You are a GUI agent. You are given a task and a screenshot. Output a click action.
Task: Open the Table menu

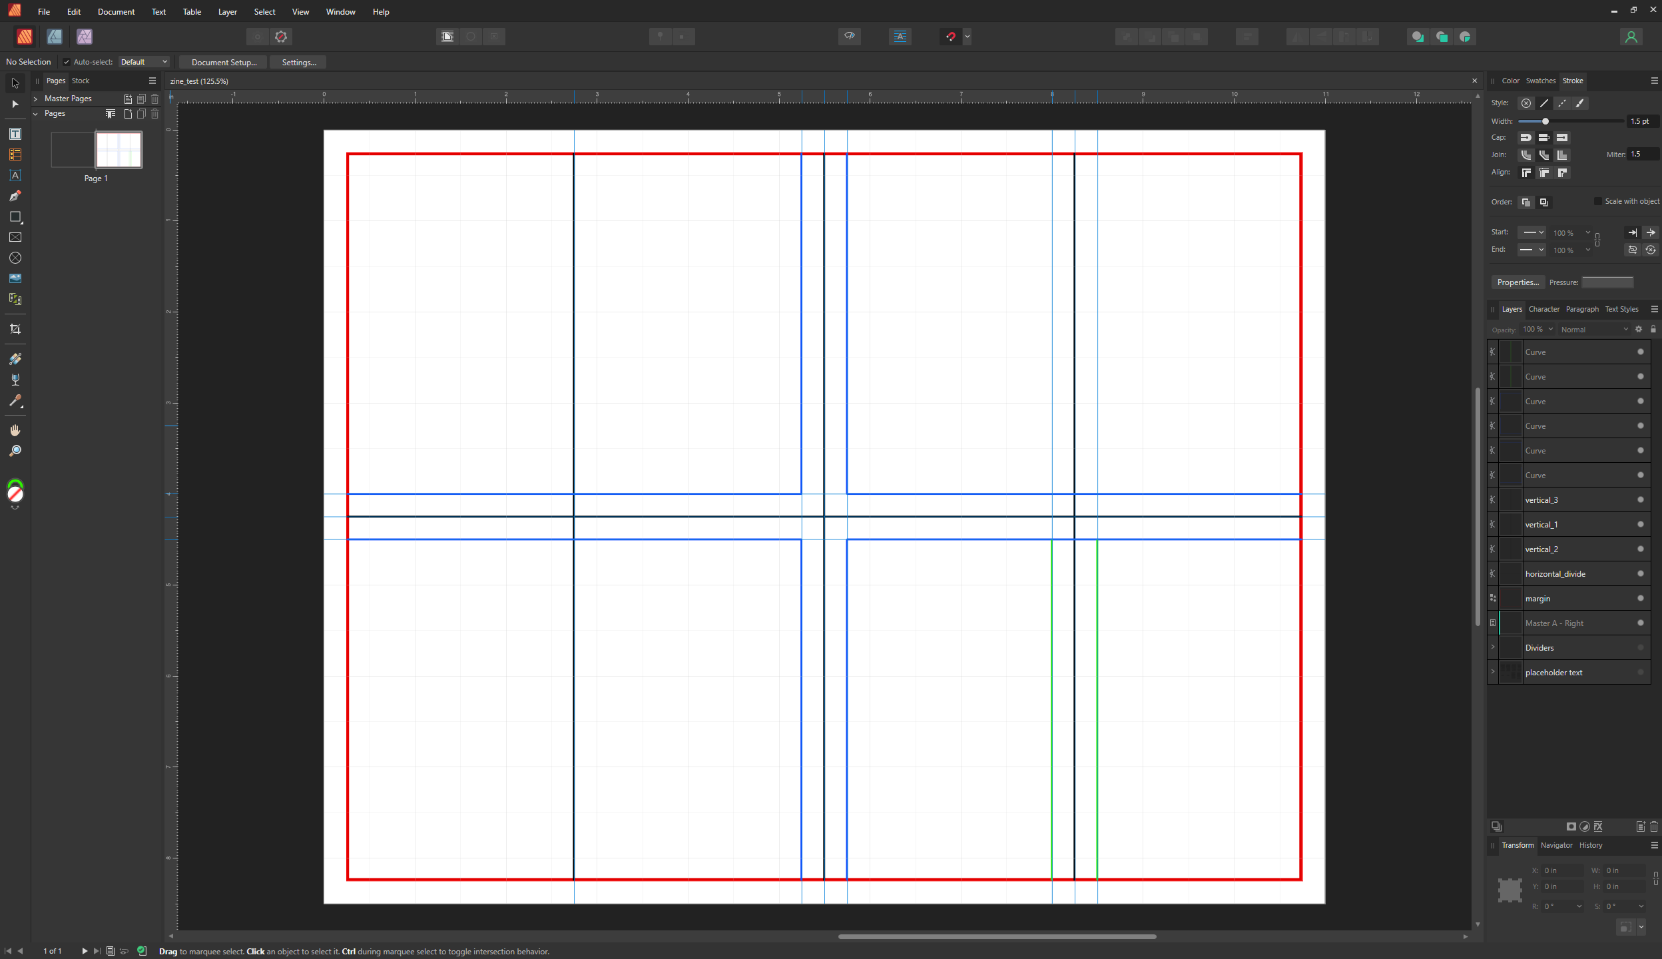point(192,12)
